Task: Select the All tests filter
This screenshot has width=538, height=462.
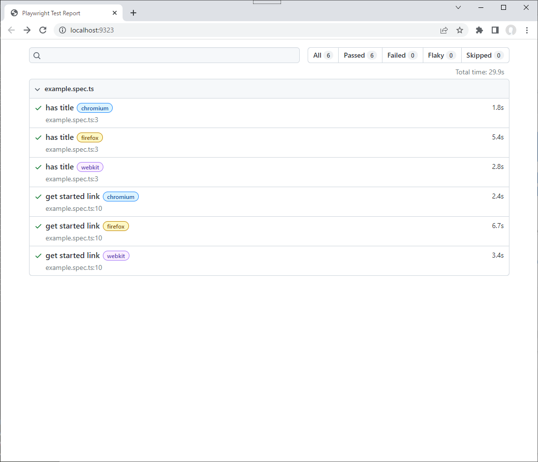Action: [322, 55]
